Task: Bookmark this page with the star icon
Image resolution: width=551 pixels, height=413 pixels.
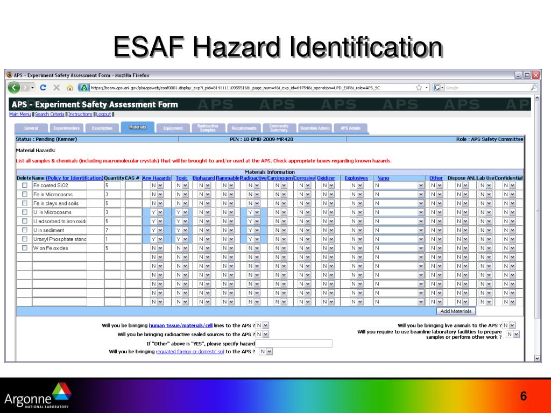Action: pyautogui.click(x=419, y=88)
